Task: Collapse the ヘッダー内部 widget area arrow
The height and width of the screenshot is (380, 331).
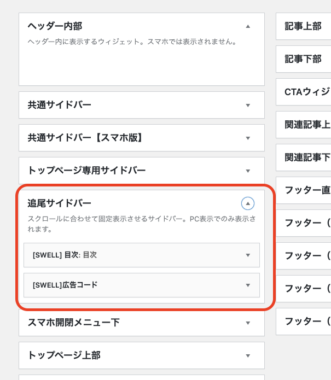Action: pos(248,26)
